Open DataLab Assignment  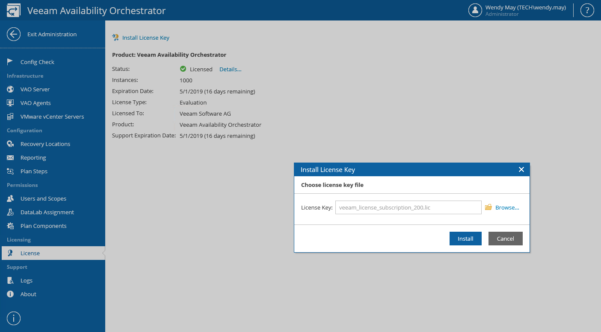click(x=47, y=212)
